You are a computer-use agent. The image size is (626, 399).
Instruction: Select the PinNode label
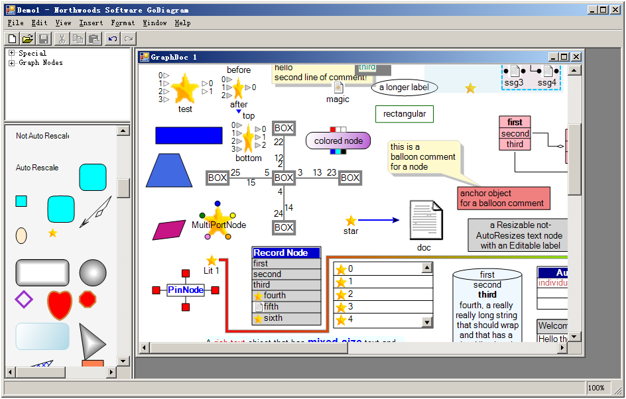(x=186, y=290)
